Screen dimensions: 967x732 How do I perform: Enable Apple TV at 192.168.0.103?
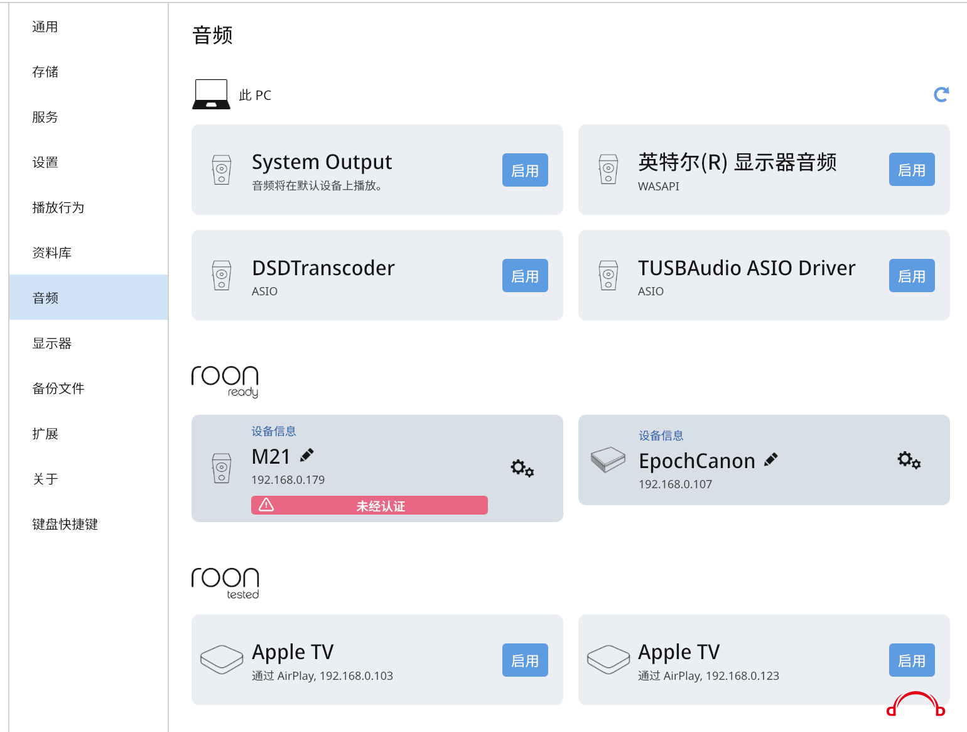(525, 660)
